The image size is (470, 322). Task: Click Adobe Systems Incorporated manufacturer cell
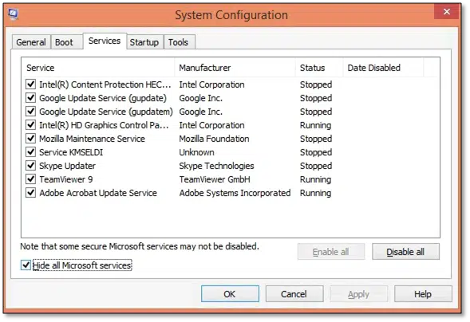(235, 193)
